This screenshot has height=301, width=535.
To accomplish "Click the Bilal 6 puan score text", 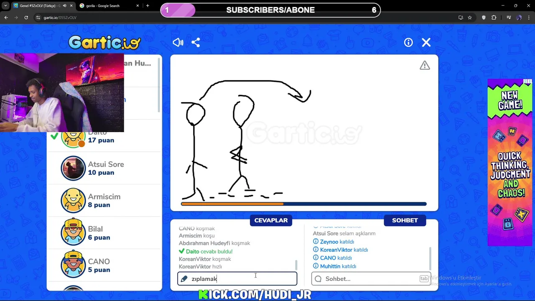I will tap(99, 237).
